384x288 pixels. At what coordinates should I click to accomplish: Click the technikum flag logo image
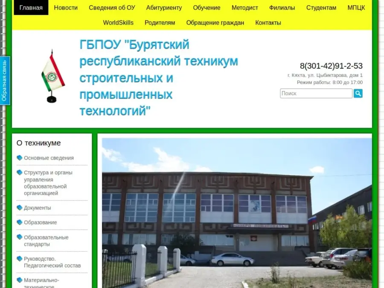pyautogui.click(x=53, y=76)
